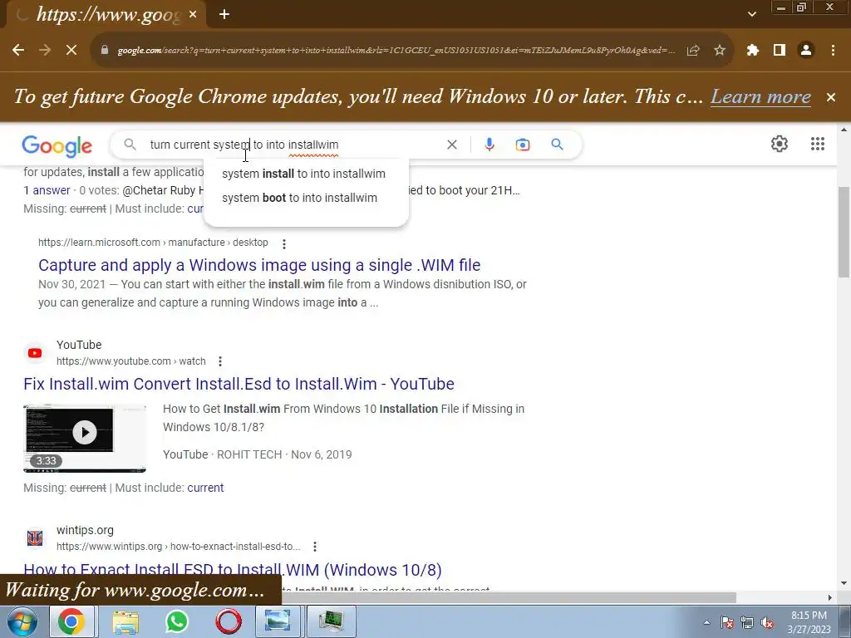Viewport: 851px width, 638px height.
Task: Open the tab search chevron in title bar
Action: coord(751,15)
